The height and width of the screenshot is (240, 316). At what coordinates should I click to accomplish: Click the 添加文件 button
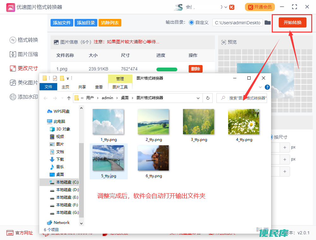coord(62,23)
